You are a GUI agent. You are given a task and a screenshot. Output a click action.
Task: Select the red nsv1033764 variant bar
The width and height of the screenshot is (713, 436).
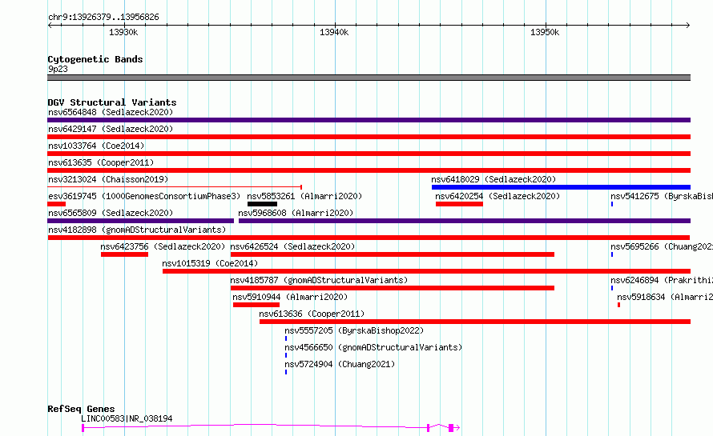click(369, 154)
